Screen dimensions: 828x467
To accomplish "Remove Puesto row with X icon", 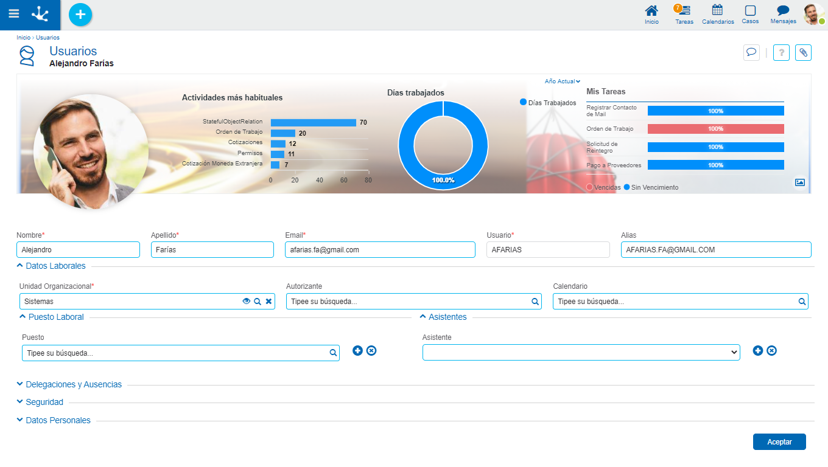I will point(371,350).
